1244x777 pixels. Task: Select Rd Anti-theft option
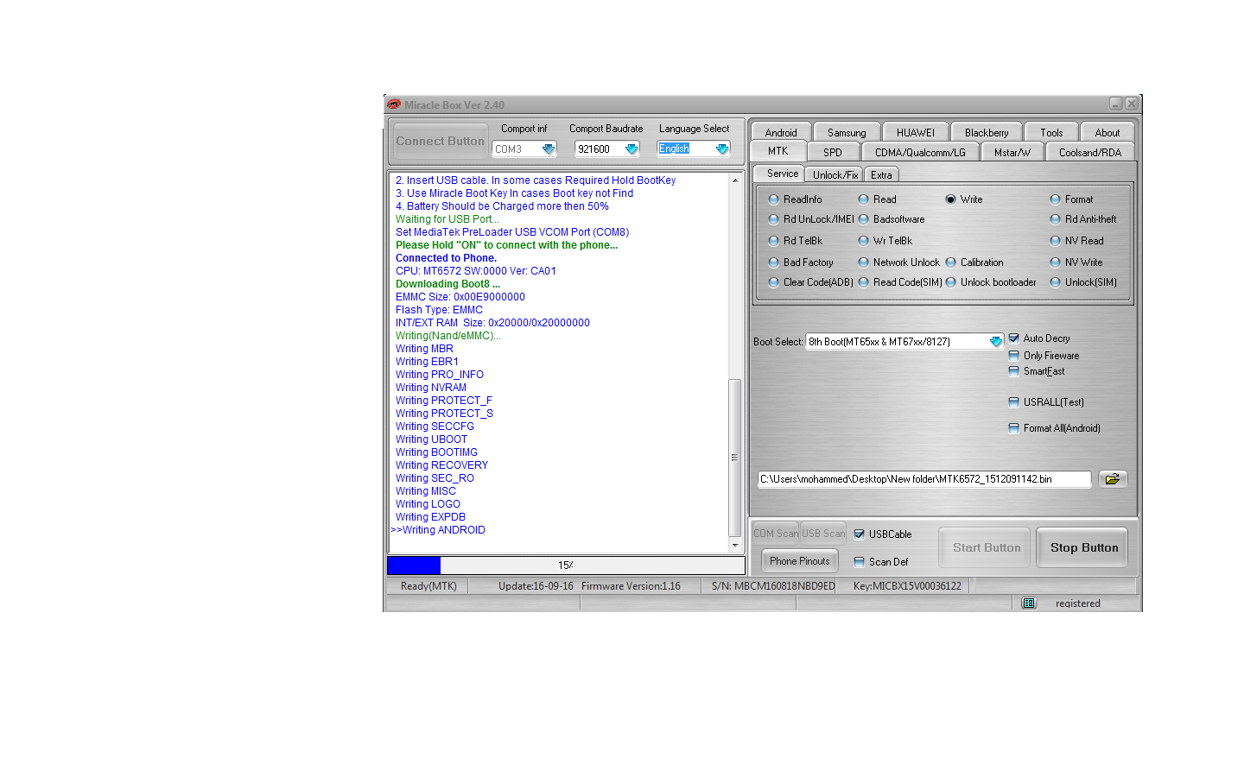pos(1055,219)
